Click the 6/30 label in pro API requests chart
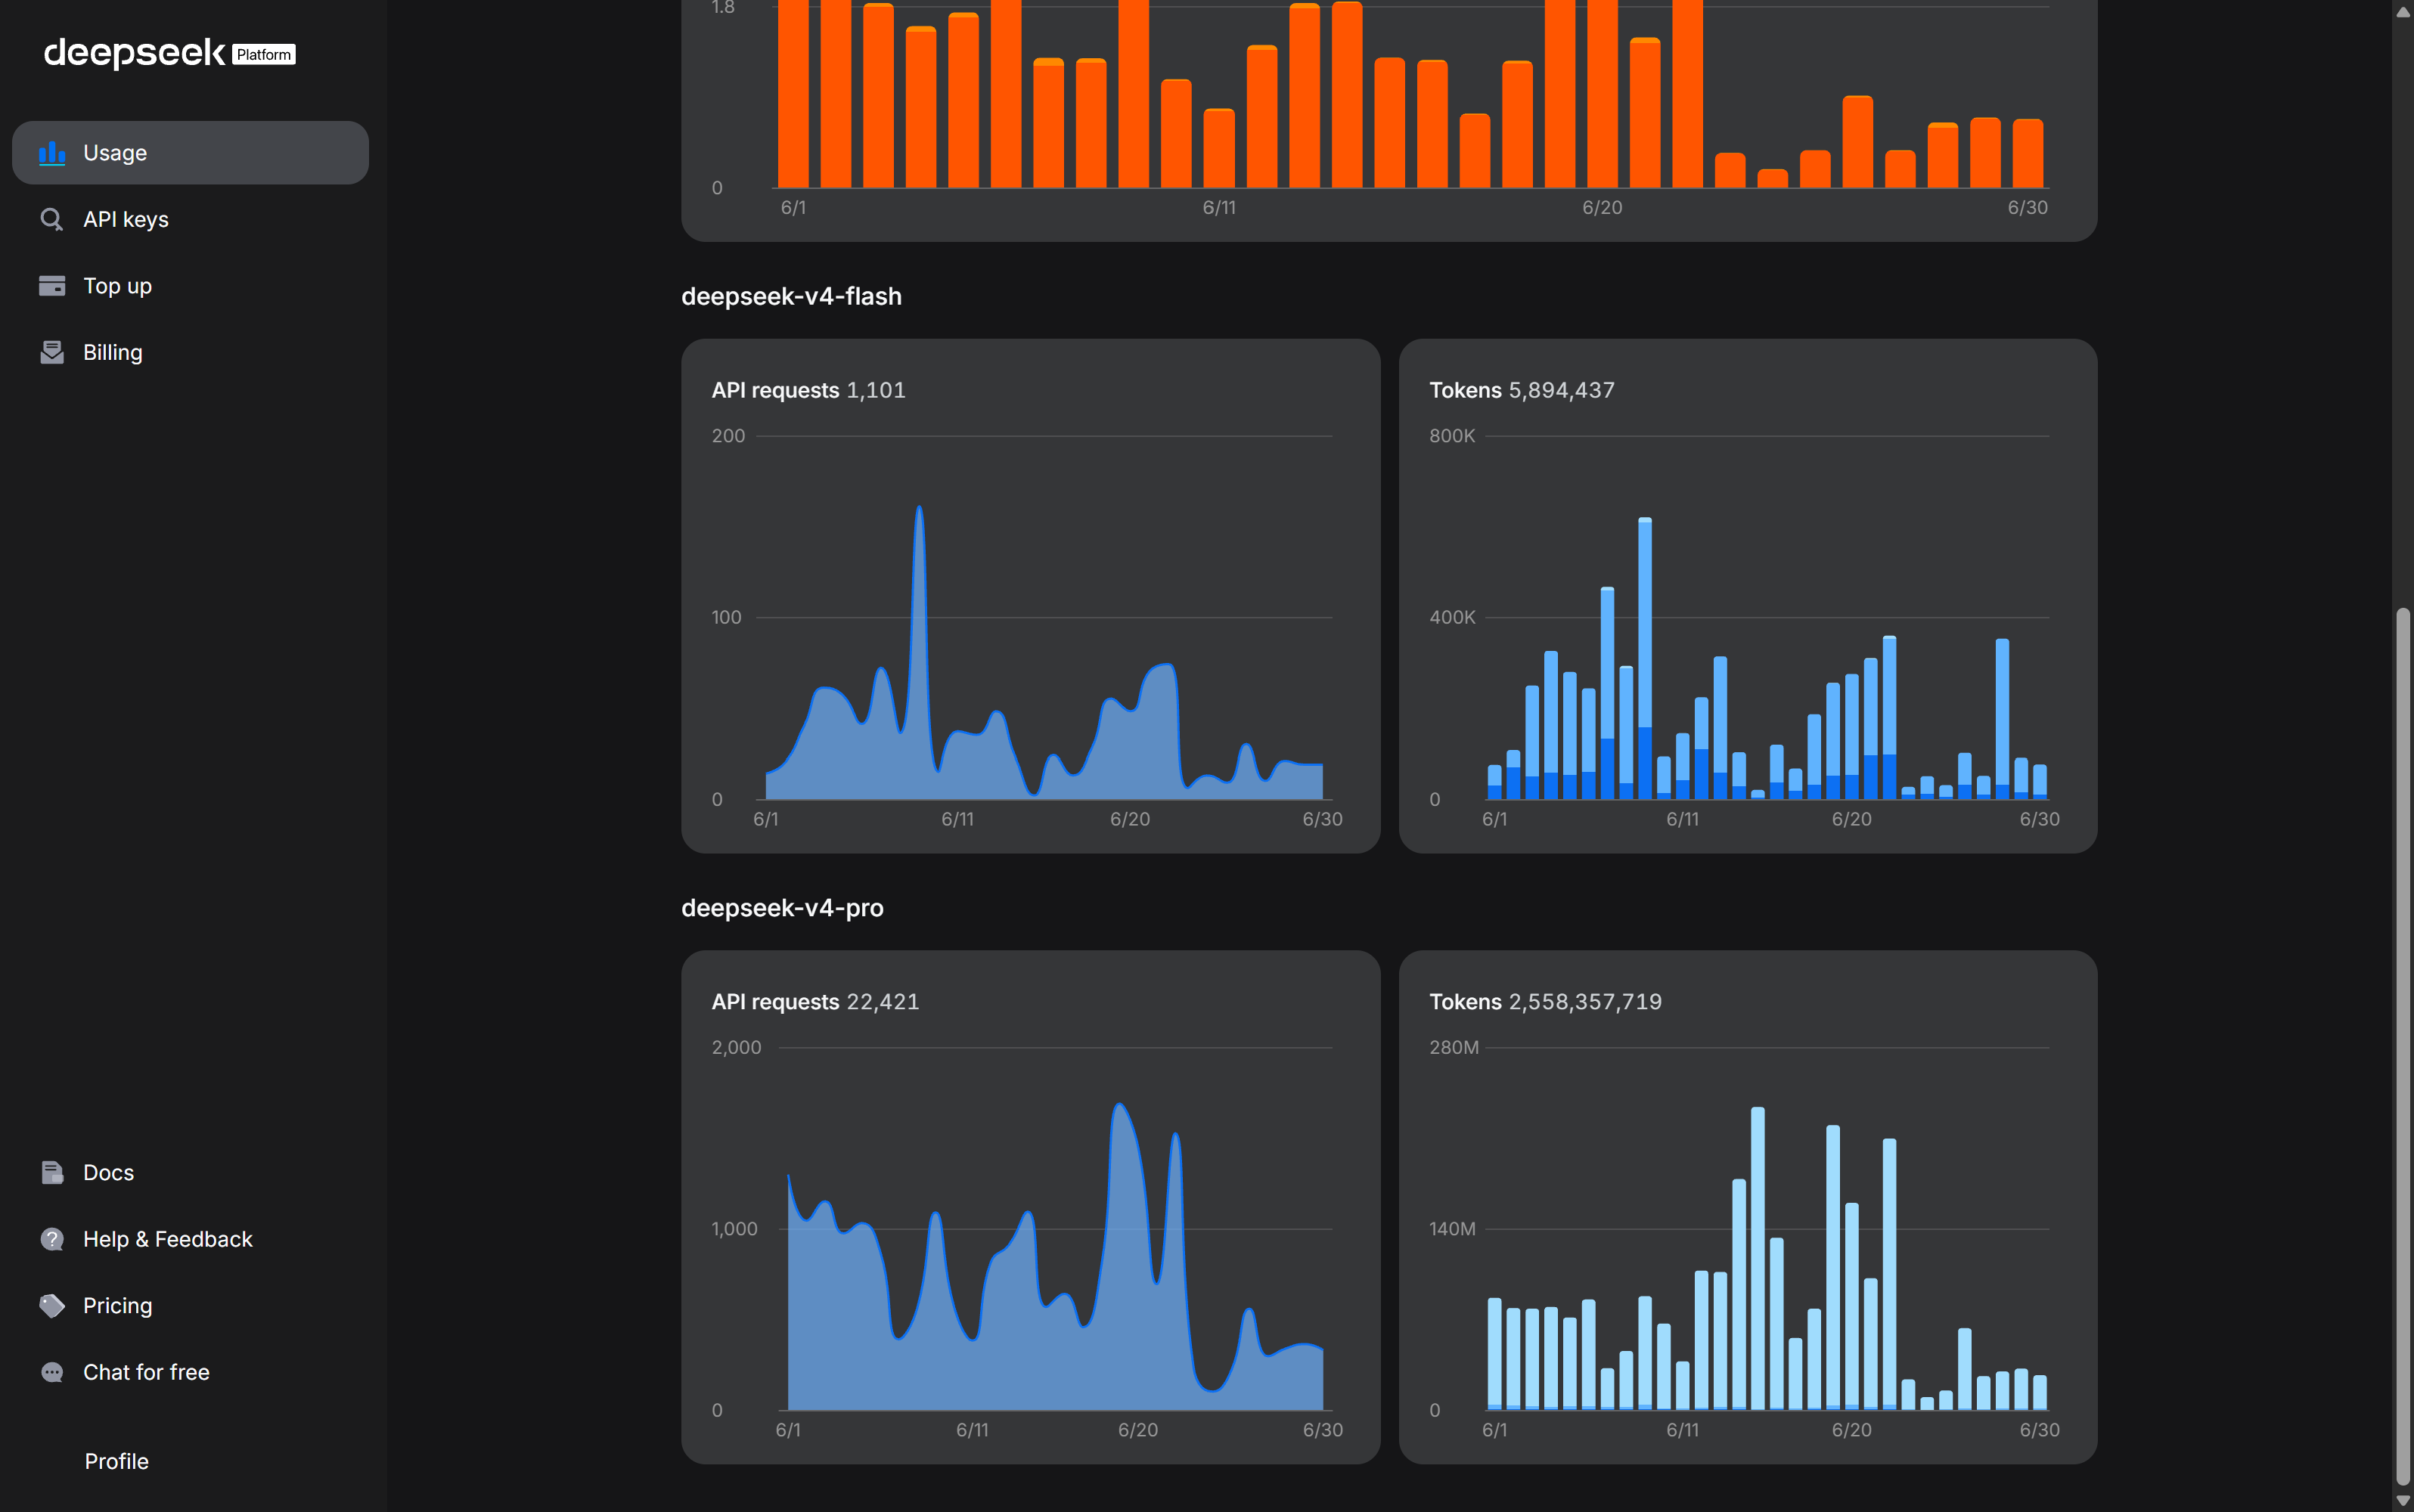This screenshot has width=2414, height=1512. point(1323,1430)
